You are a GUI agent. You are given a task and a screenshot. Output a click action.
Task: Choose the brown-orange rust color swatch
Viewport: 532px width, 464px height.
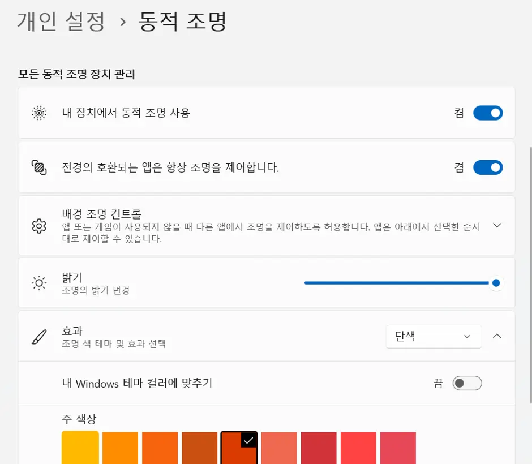tap(199, 448)
